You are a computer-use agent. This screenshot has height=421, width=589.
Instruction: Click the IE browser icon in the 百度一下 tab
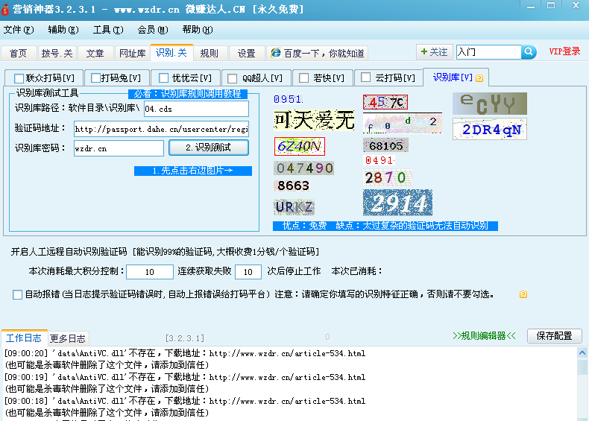276,53
